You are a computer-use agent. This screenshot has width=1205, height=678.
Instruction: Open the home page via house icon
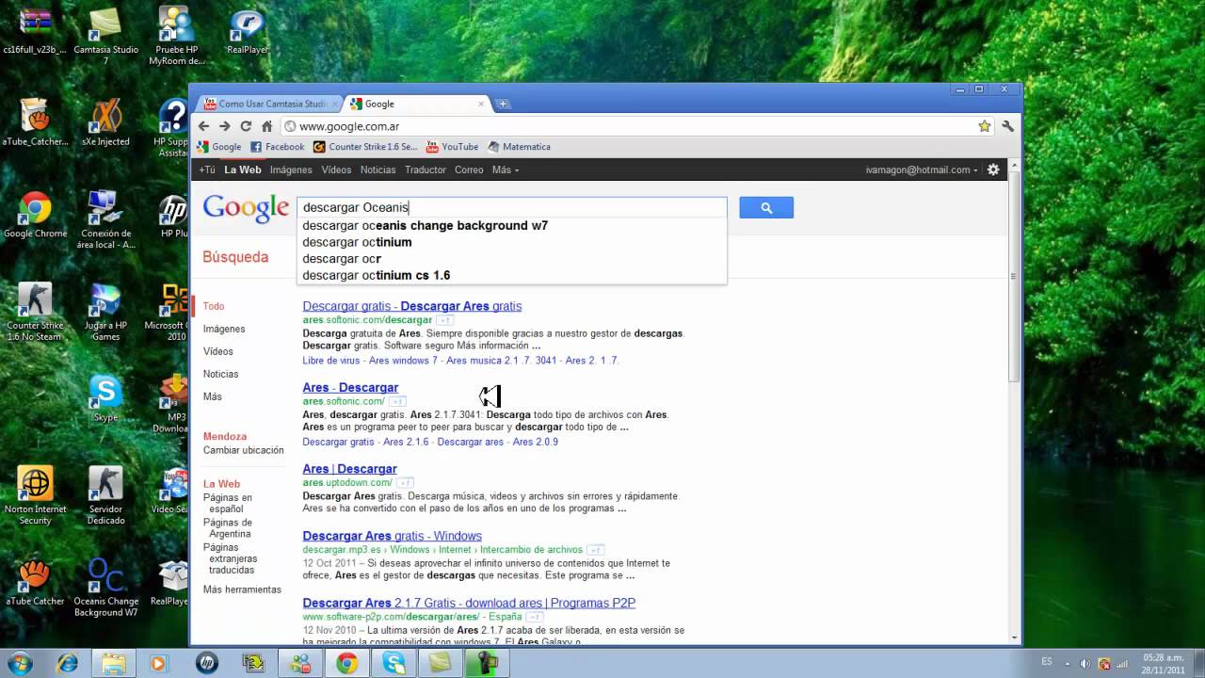click(x=266, y=126)
